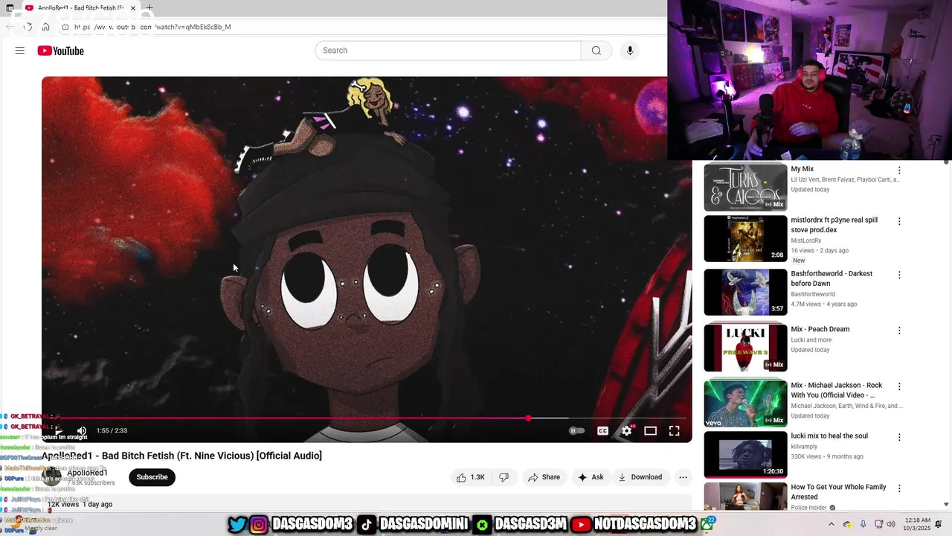Image resolution: width=952 pixels, height=536 pixels.
Task: Open options for How To Get Family Arrested
Action: pyautogui.click(x=899, y=488)
